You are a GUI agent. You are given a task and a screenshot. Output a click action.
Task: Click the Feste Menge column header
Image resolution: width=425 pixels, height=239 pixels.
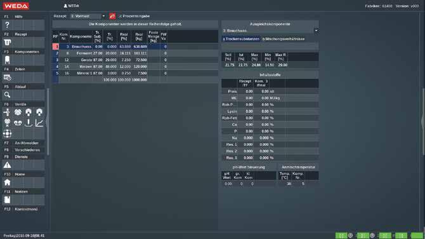pos(154,36)
